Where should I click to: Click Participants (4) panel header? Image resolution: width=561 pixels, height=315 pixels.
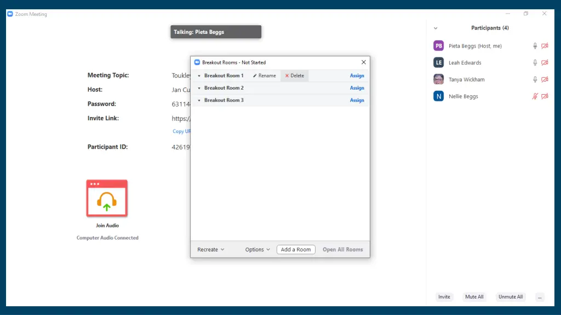[x=490, y=28]
